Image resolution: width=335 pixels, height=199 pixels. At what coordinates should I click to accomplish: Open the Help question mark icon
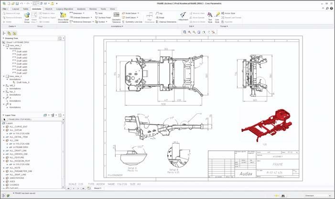pyautogui.click(x=332, y=8)
